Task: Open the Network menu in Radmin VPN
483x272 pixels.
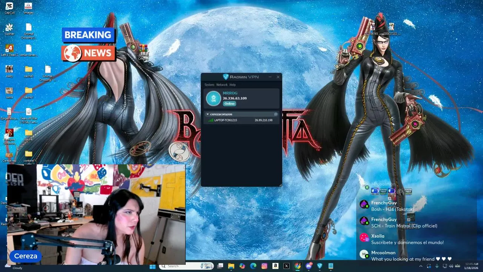Action: pyautogui.click(x=222, y=85)
